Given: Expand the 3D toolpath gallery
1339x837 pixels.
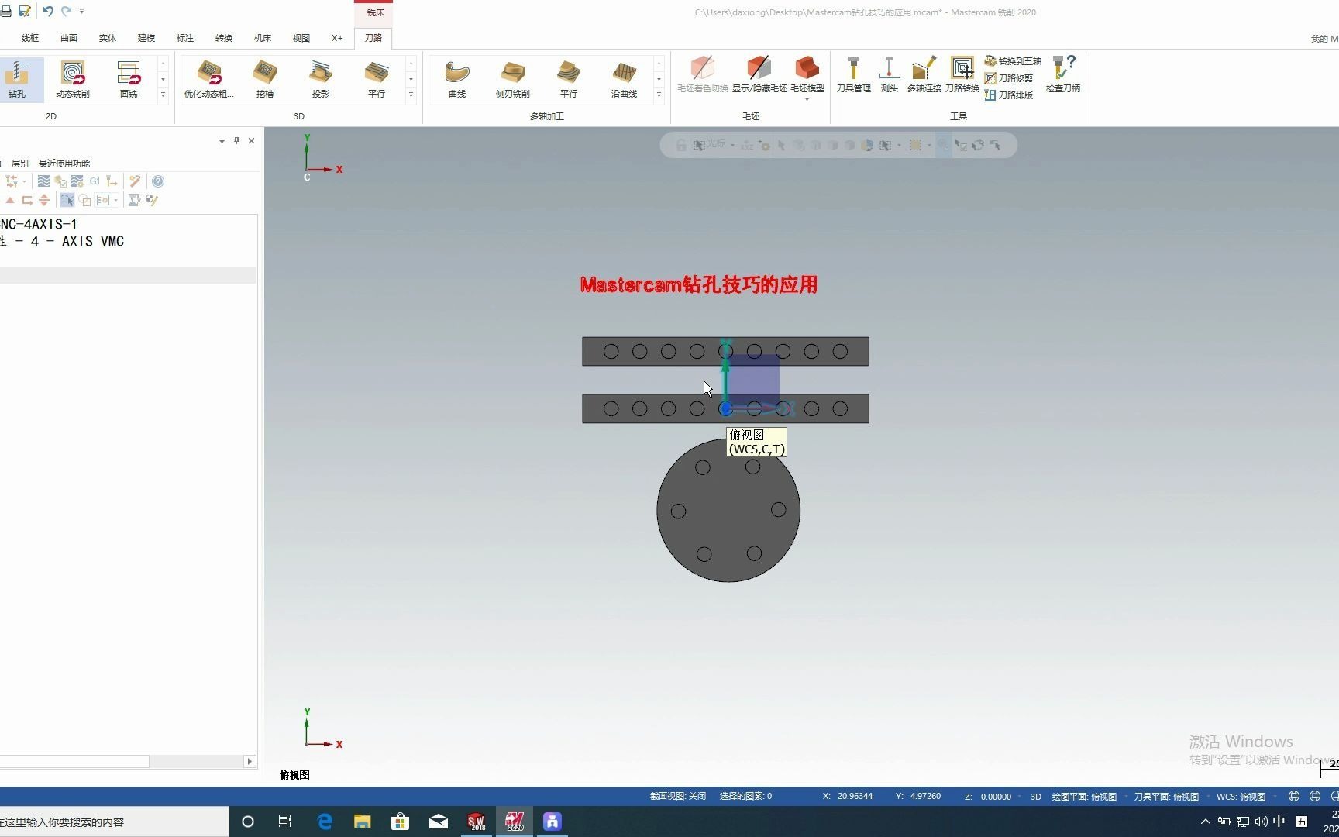Looking at the screenshot, I should 411,95.
